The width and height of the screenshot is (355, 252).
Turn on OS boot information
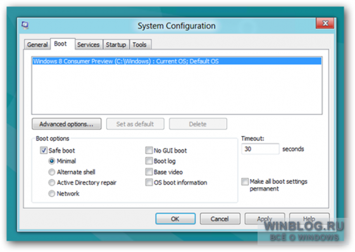point(149,182)
